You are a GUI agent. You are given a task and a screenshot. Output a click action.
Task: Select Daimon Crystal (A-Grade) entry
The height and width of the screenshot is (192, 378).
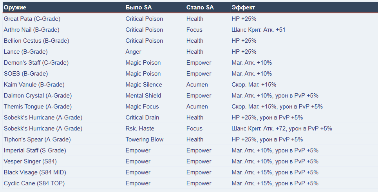pos(38,96)
